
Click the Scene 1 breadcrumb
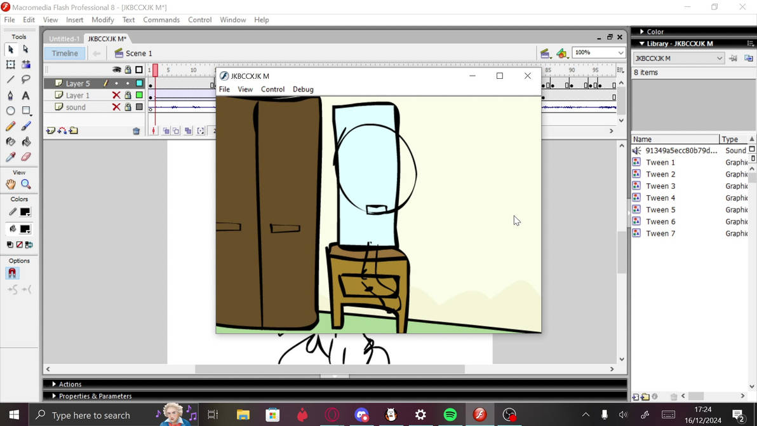click(134, 53)
